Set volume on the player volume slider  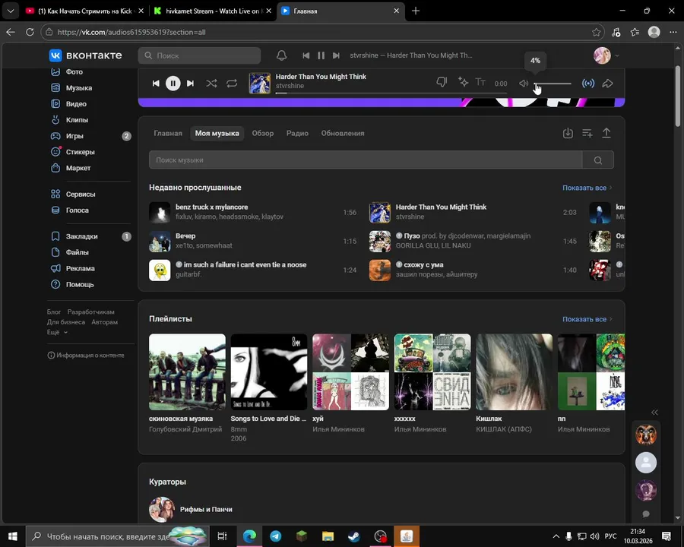tap(553, 84)
